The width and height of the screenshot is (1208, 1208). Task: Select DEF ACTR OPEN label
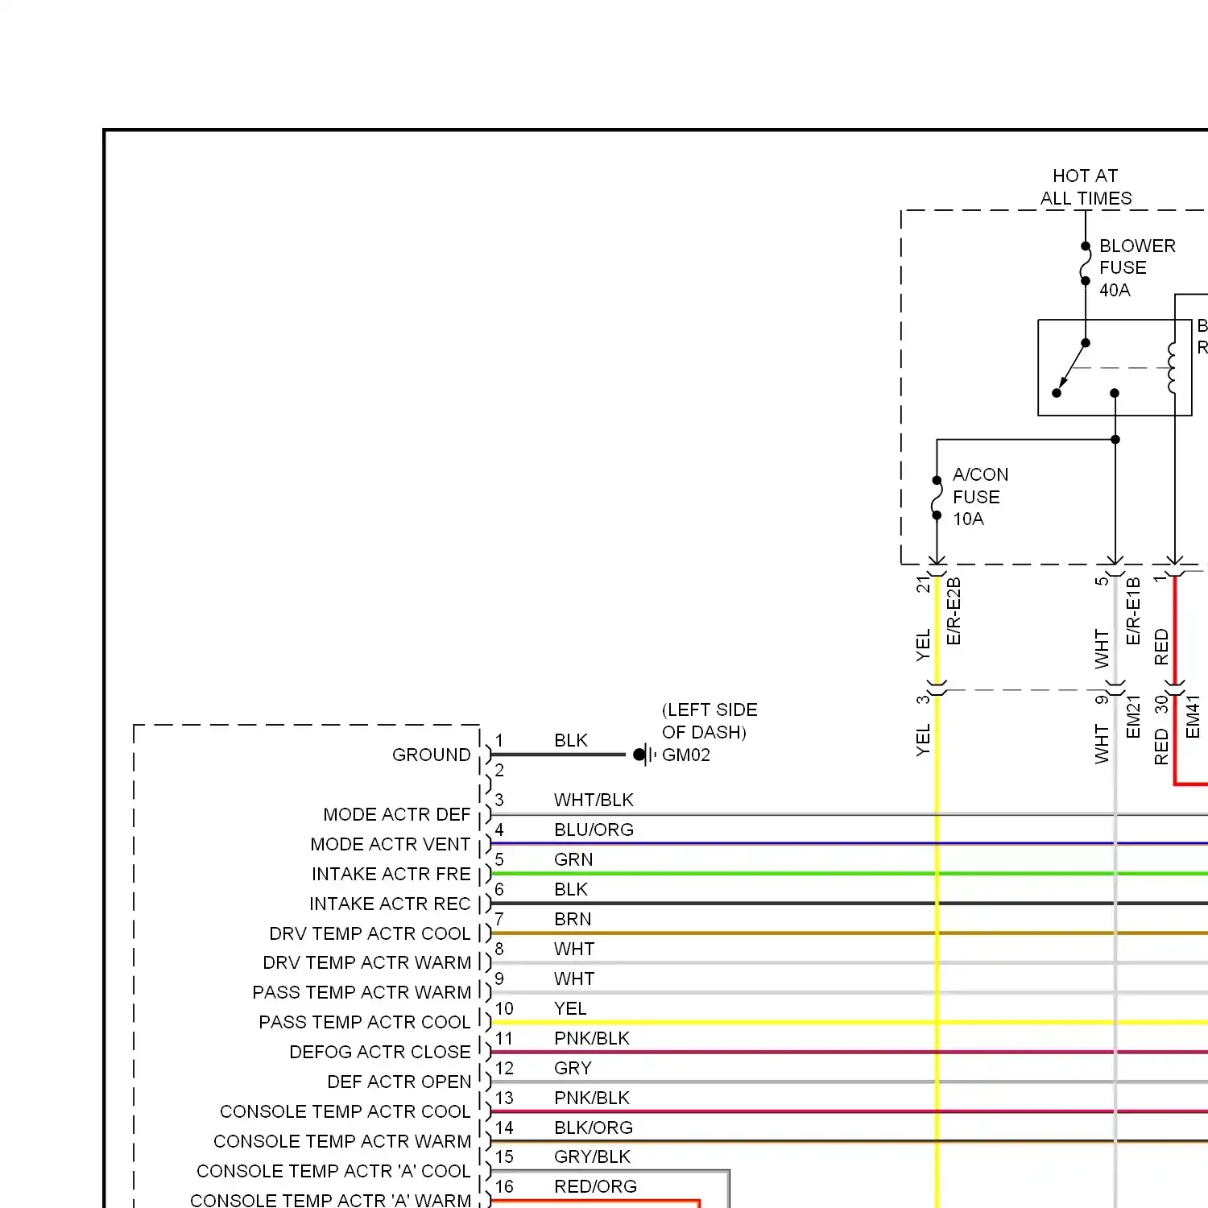click(399, 1082)
